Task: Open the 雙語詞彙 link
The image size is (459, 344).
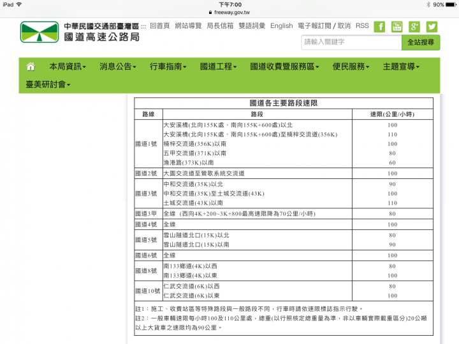Action: (252, 25)
